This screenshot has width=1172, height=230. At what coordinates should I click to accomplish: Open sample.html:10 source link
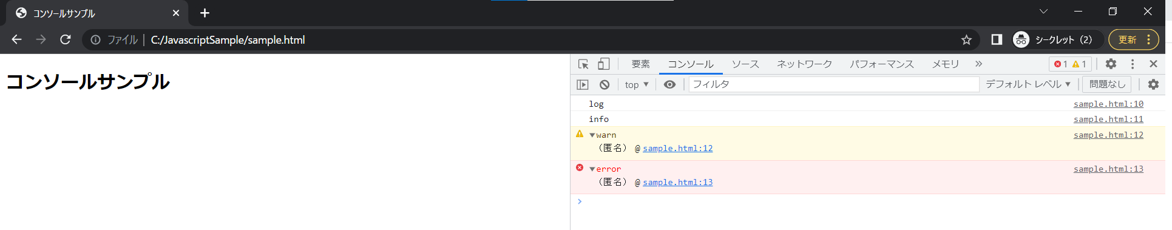point(1108,104)
